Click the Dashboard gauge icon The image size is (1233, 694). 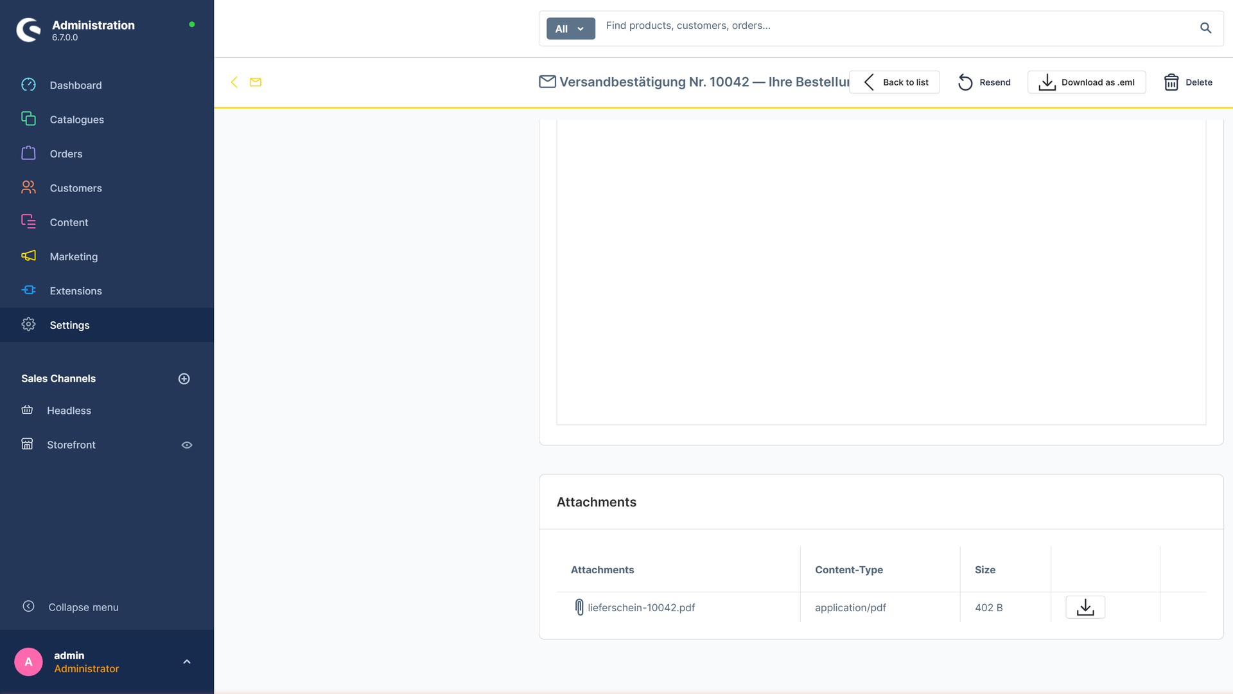click(28, 85)
